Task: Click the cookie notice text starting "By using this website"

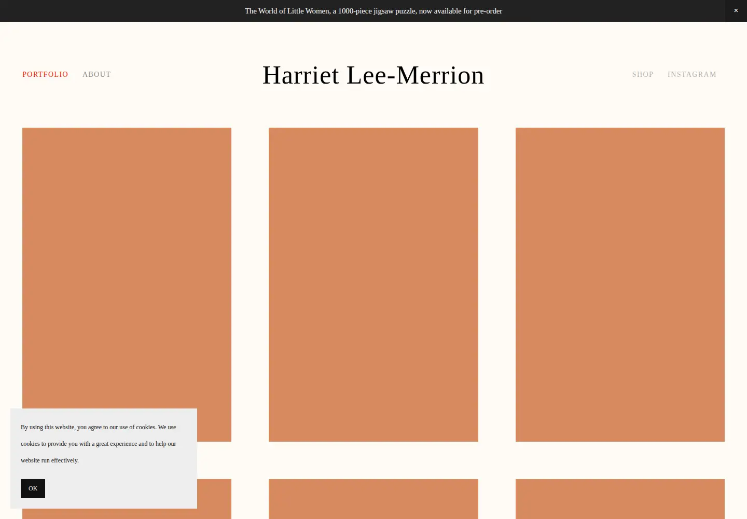Action: click(x=99, y=444)
